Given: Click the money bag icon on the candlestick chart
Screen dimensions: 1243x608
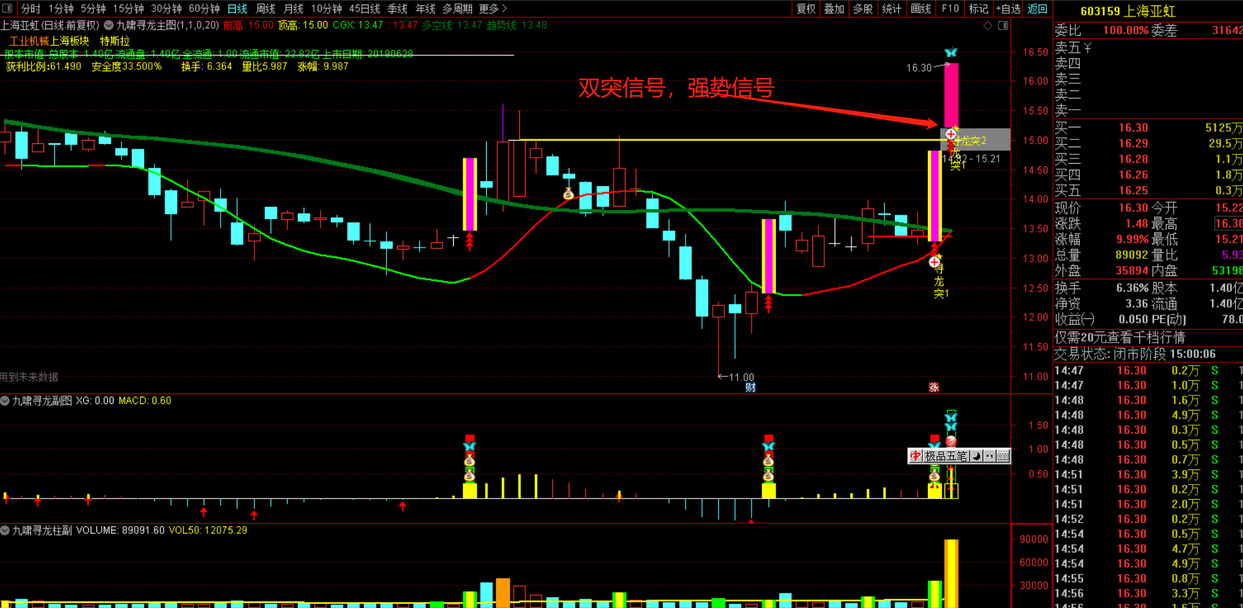Looking at the screenshot, I should [568, 194].
